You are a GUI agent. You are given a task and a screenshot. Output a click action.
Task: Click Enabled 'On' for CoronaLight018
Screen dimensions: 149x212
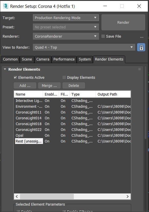click(x=47, y=124)
